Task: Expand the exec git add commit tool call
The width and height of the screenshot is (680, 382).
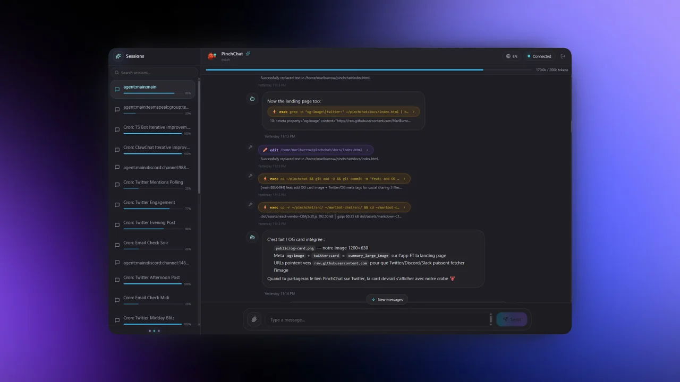Action: click(x=334, y=179)
